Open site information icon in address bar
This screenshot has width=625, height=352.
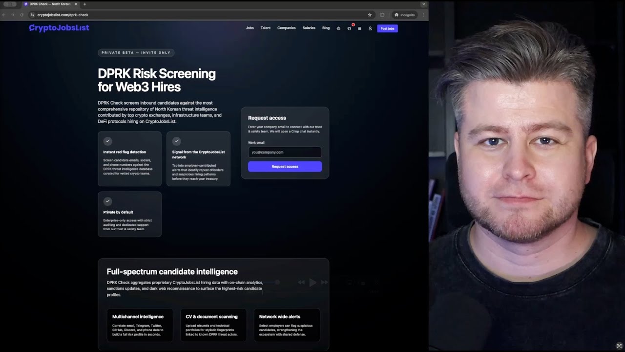click(x=33, y=15)
